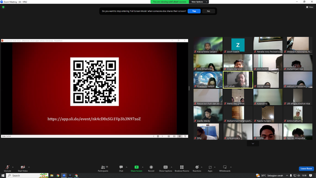Expand the View Options dropdown

click(x=199, y=2)
